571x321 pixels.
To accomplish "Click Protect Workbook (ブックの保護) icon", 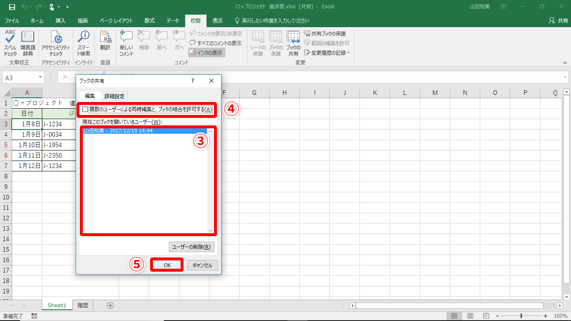I will coord(276,43).
